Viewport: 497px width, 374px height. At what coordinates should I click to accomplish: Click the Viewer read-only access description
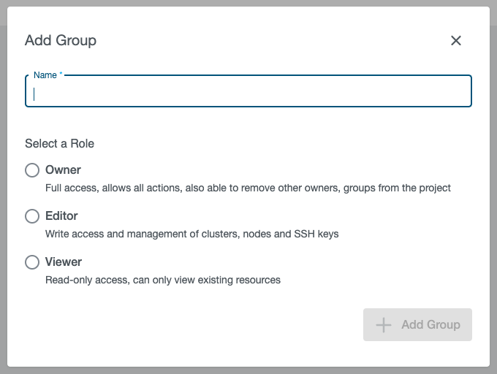(162, 280)
